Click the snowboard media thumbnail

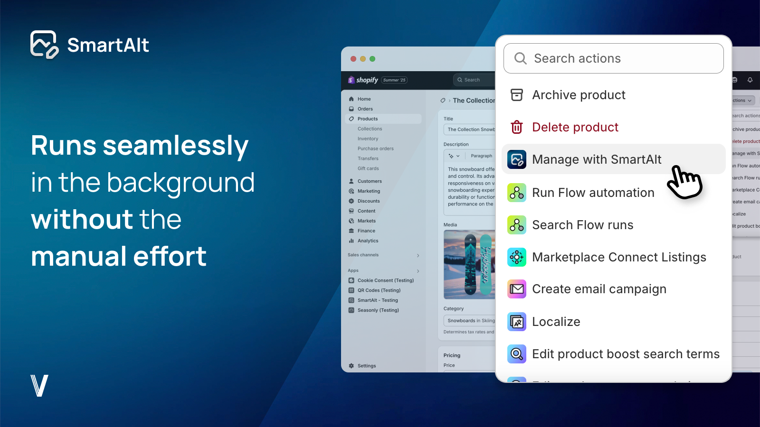(x=469, y=264)
